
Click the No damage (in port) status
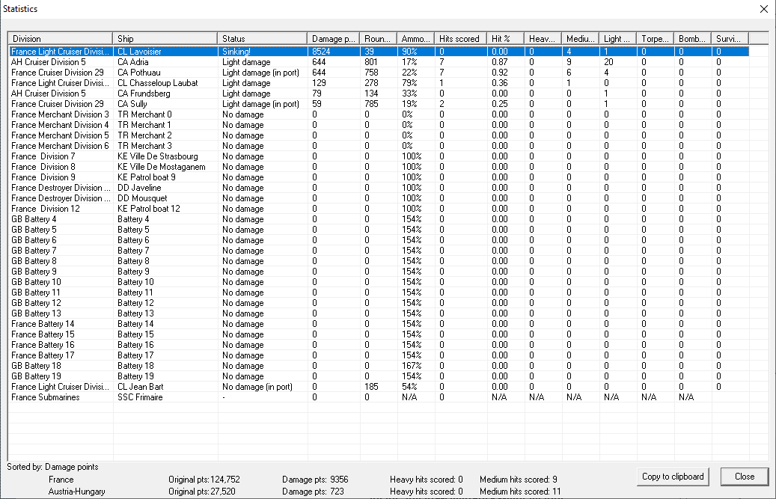pyautogui.click(x=257, y=387)
